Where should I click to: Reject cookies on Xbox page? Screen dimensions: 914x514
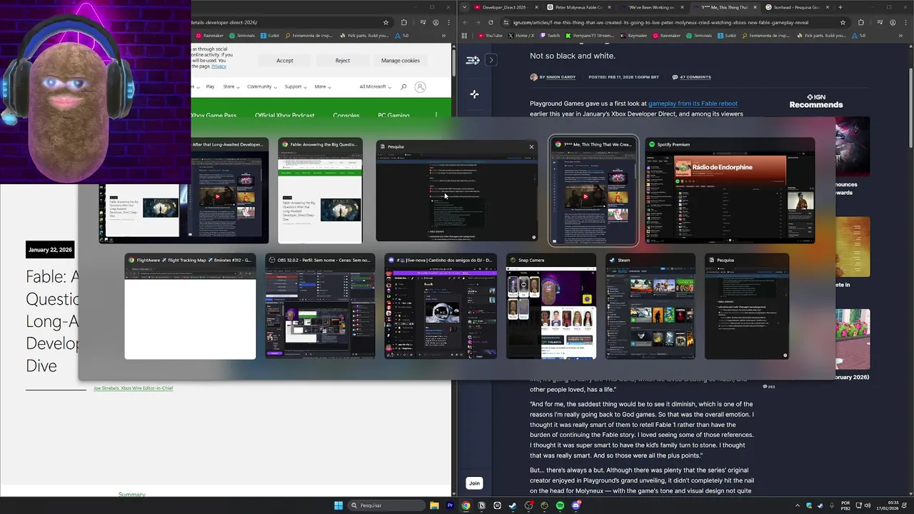[x=343, y=61]
